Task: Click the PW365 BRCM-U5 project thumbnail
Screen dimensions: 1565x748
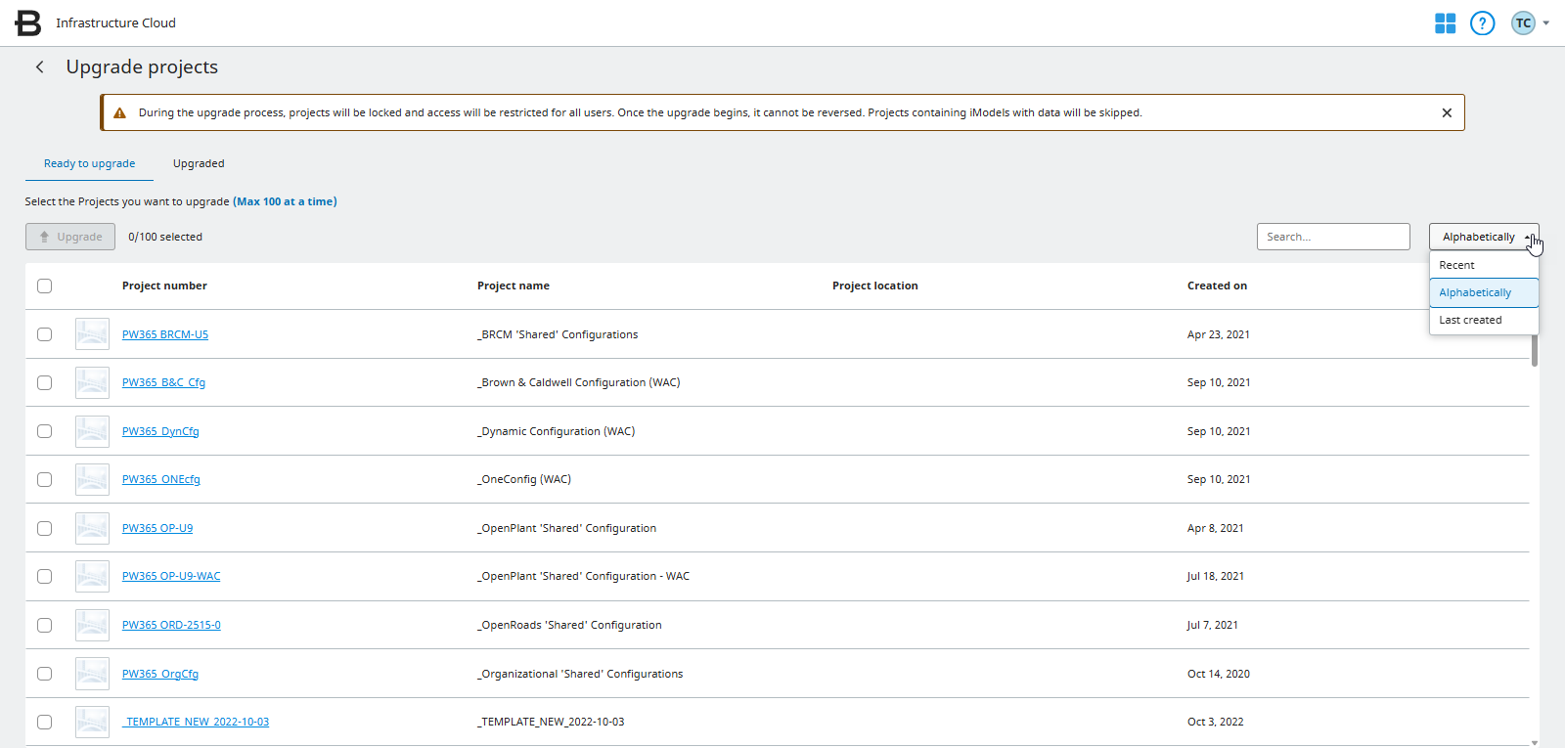Action: coord(92,334)
